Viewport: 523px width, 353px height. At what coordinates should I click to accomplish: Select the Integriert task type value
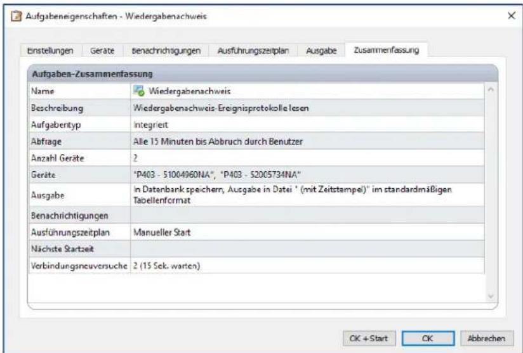coord(150,125)
